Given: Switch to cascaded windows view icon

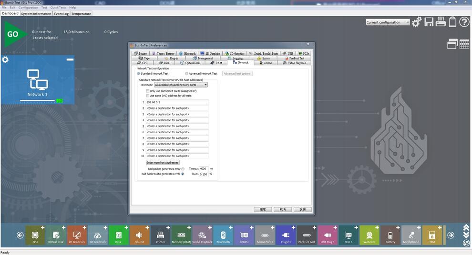Looking at the screenshot, I should point(452,44).
